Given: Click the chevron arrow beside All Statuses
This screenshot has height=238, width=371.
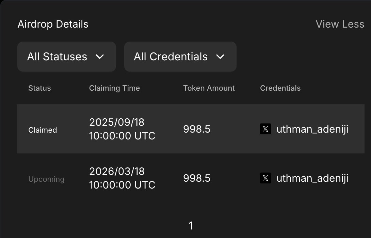Looking at the screenshot, I should click(100, 57).
